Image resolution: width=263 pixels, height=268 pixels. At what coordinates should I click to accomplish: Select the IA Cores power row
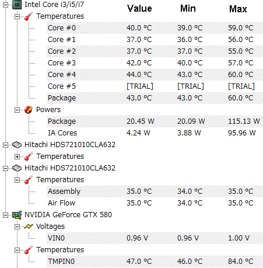click(x=155, y=133)
